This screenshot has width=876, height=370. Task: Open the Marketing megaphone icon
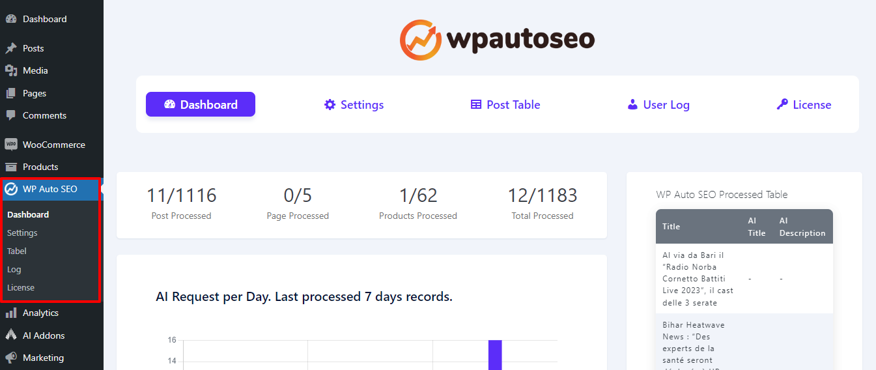tap(10, 358)
